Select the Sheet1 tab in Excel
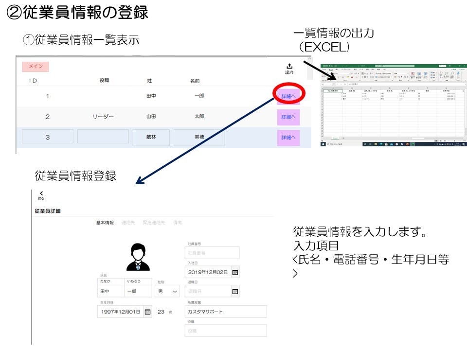Viewport: 467px width, 350px height. (335, 138)
